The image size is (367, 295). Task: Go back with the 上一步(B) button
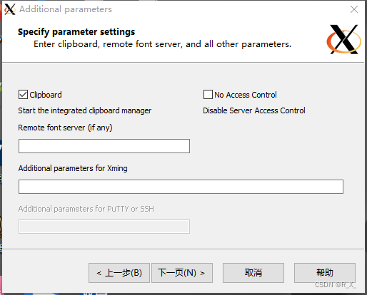119,273
